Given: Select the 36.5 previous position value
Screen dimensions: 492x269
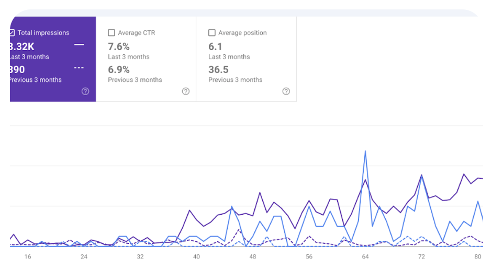Looking at the screenshot, I should 218,69.
